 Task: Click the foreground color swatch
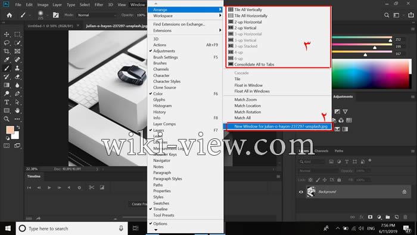10,130
